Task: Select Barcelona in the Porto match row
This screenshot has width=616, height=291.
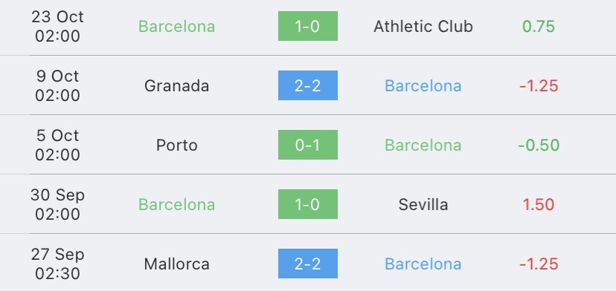Action: click(x=423, y=145)
